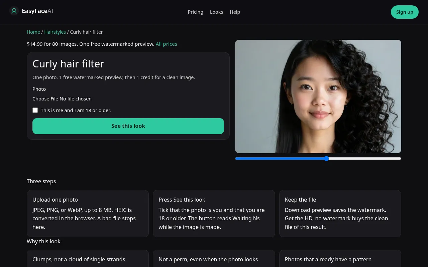Click the before/after comparison slider handle
This screenshot has width=428, height=267.
[326, 159]
